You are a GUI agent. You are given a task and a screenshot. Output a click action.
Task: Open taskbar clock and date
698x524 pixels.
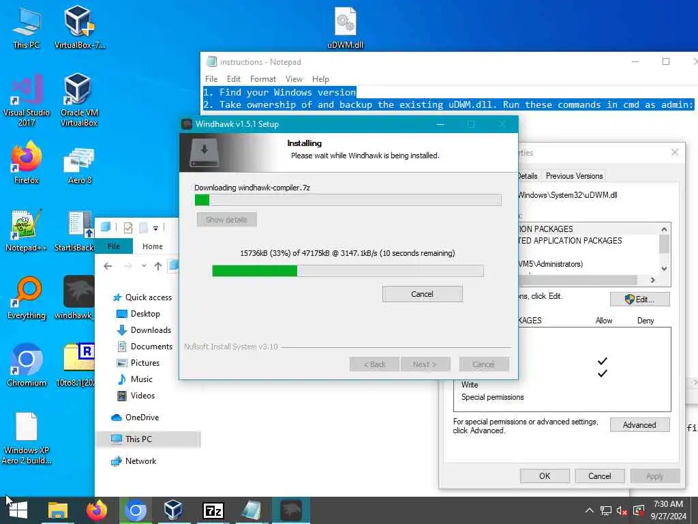[x=668, y=510]
